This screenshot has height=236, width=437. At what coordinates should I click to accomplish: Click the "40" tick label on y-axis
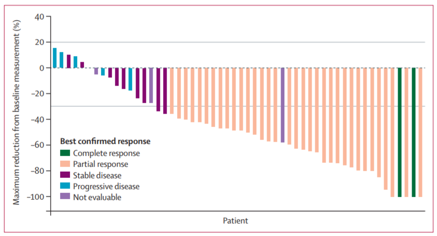[x=40, y=17]
